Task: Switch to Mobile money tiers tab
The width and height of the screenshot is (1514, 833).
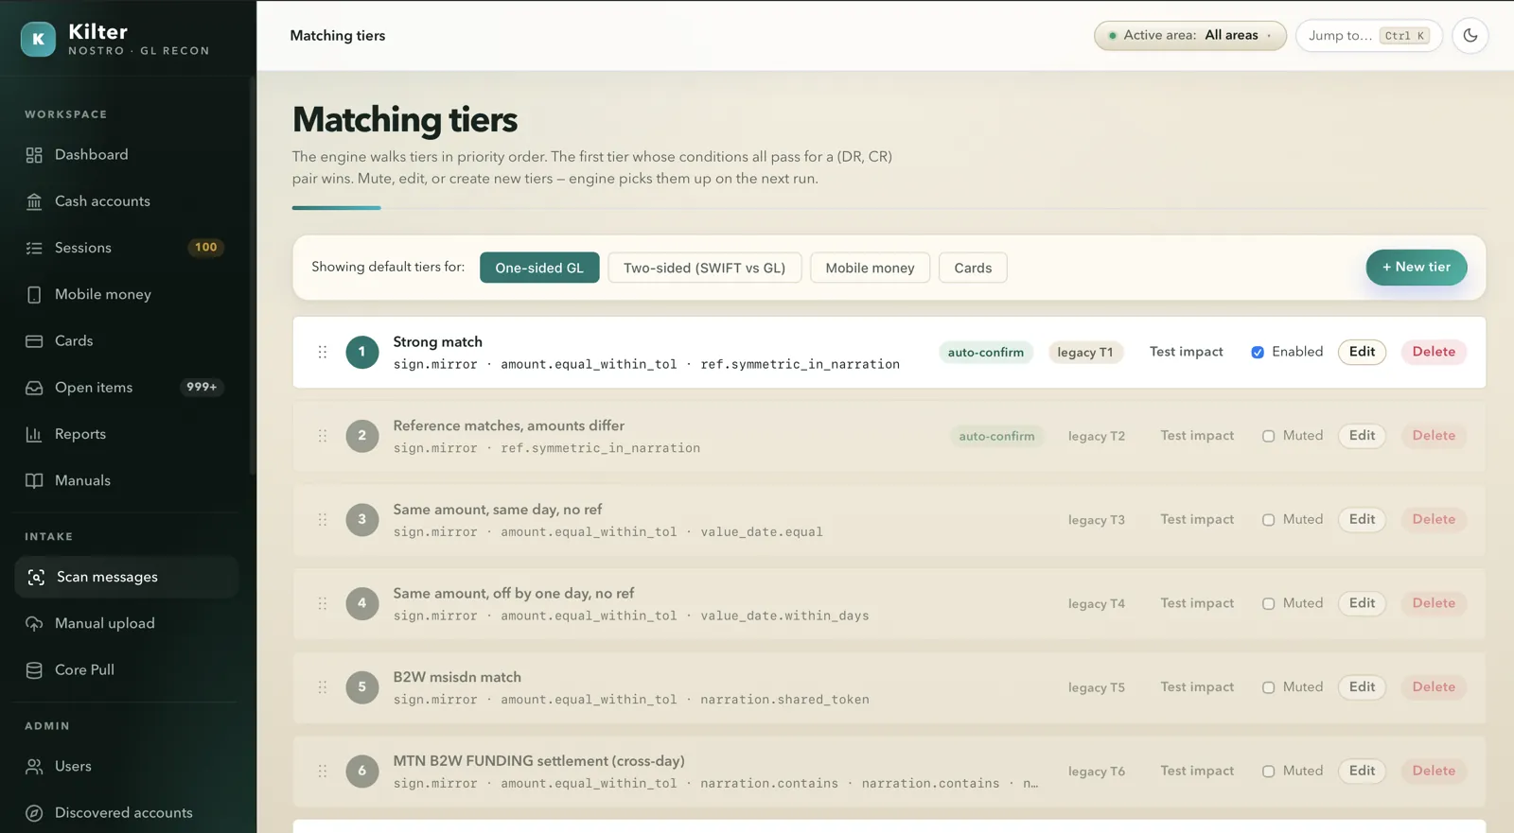Action: coord(870,268)
